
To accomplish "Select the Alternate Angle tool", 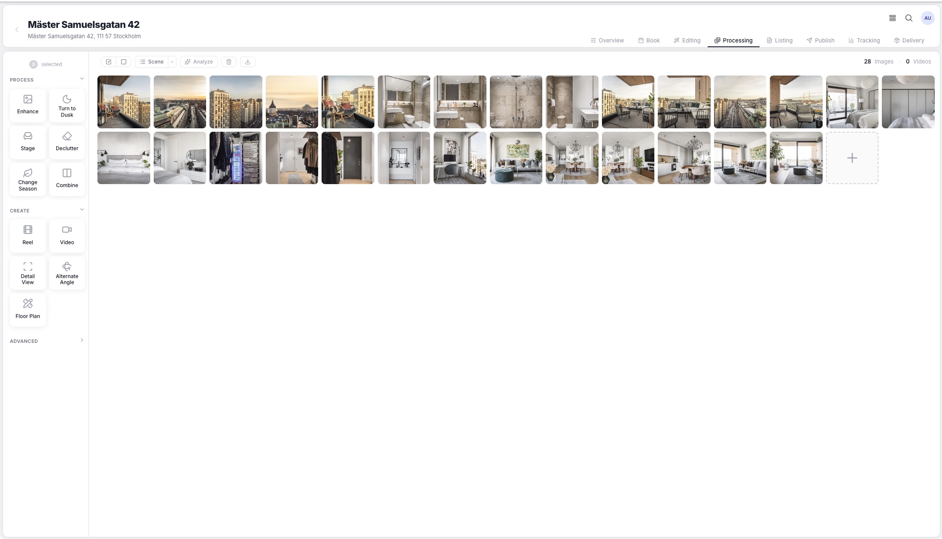I will click(x=67, y=273).
